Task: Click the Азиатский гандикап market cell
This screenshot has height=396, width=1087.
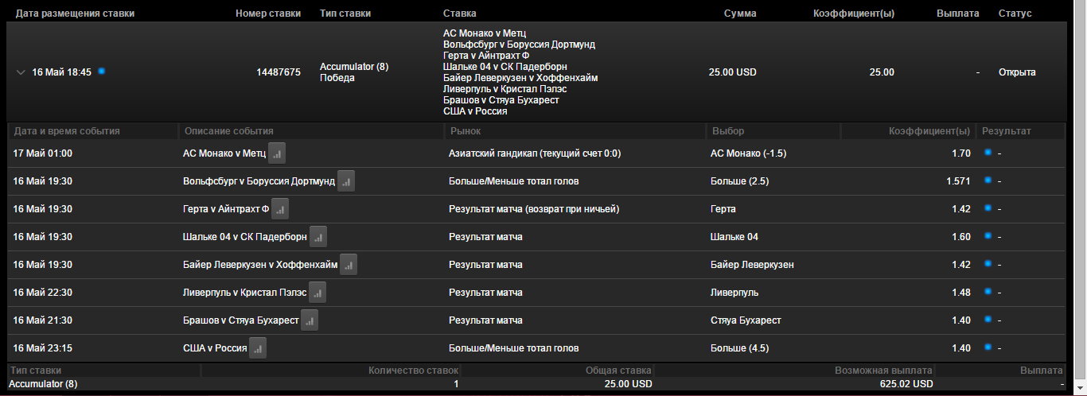Action: [533, 153]
